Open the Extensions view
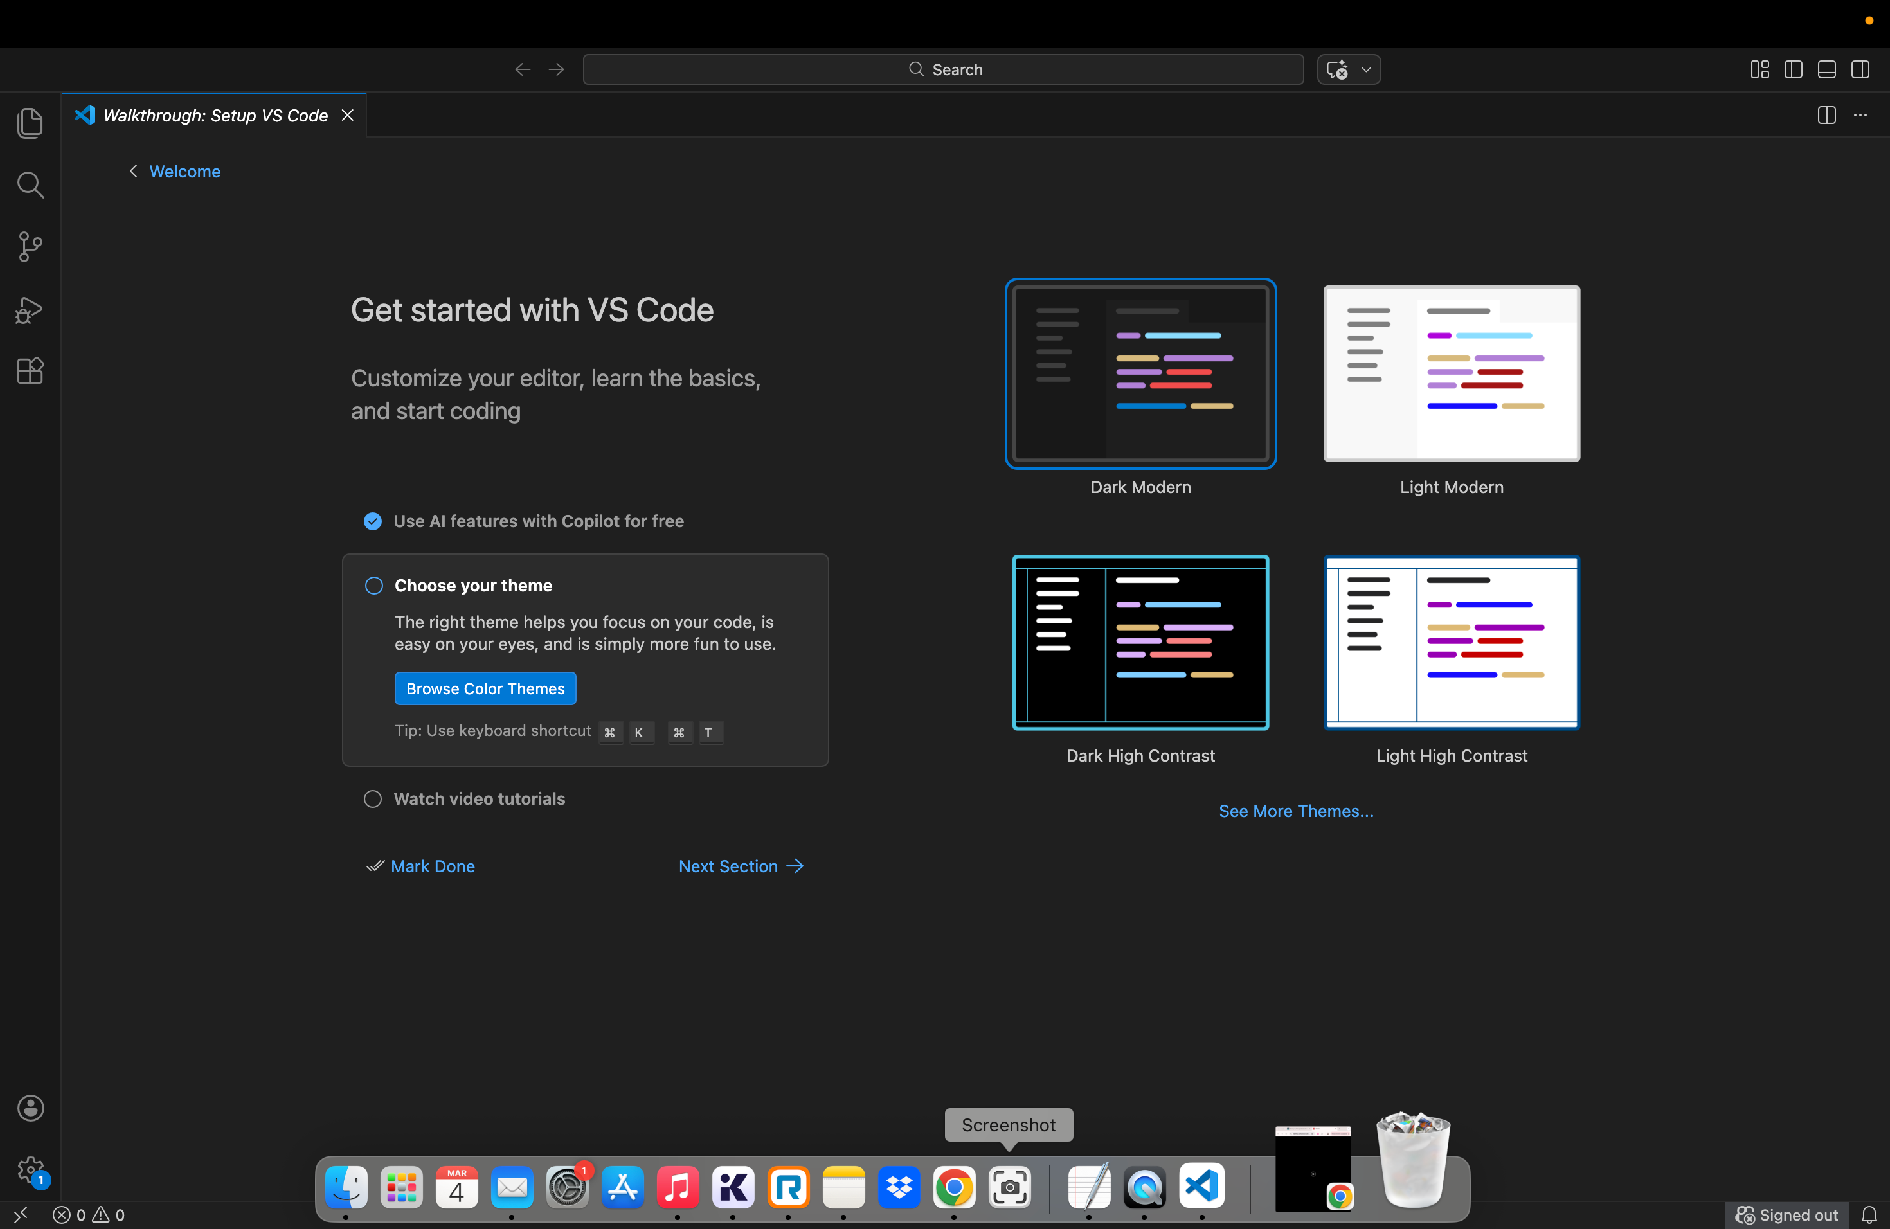The height and width of the screenshot is (1229, 1890). [x=30, y=371]
